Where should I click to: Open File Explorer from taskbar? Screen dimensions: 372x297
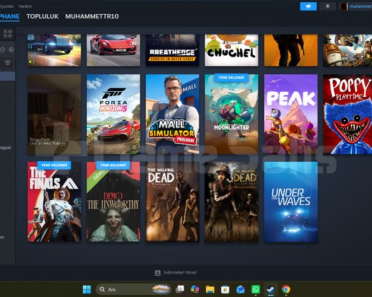click(x=210, y=289)
